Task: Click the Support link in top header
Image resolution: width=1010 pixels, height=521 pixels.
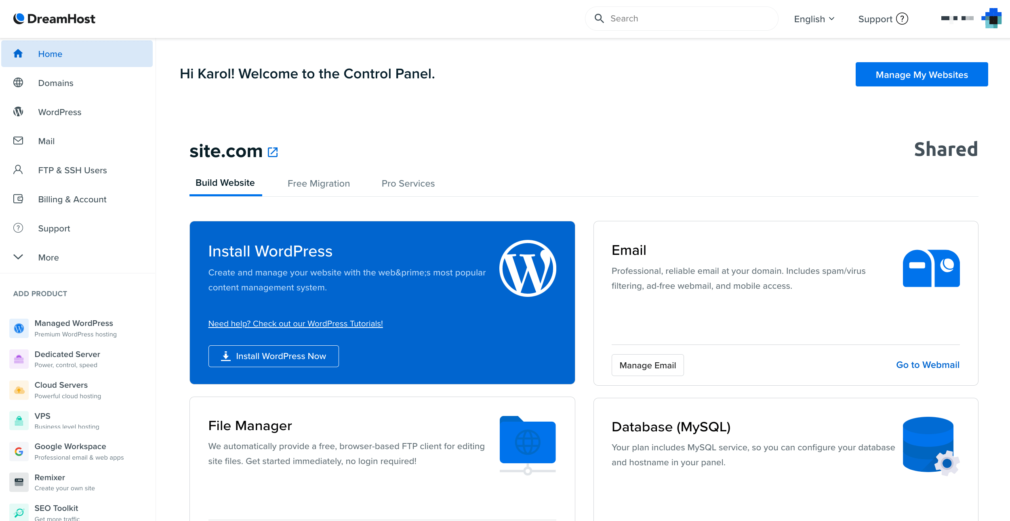Action: tap(875, 19)
